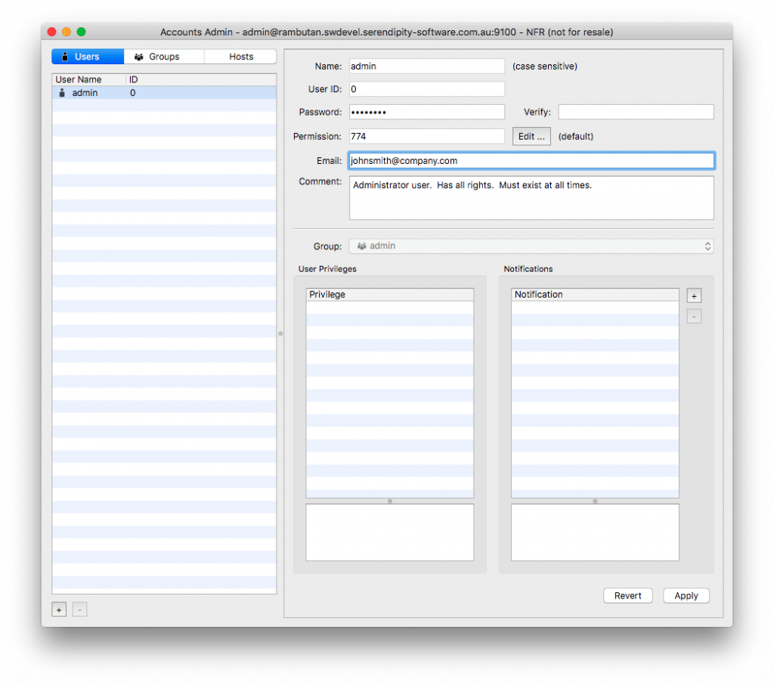Revert unsaved account changes
Screen dimensions: 774x686
point(627,595)
